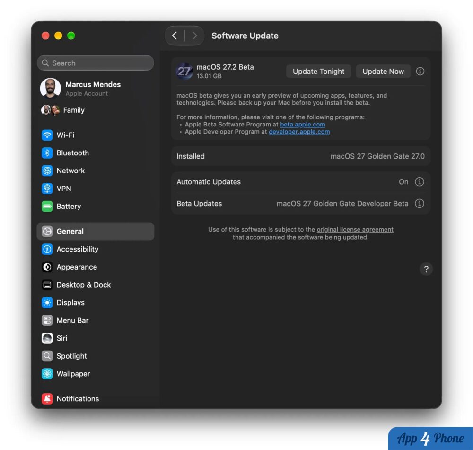Viewport: 473px width, 450px height.
Task: Click the green Battery icon
Action: (x=47, y=206)
